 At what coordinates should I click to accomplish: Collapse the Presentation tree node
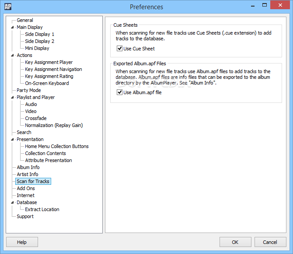click(x=12, y=139)
